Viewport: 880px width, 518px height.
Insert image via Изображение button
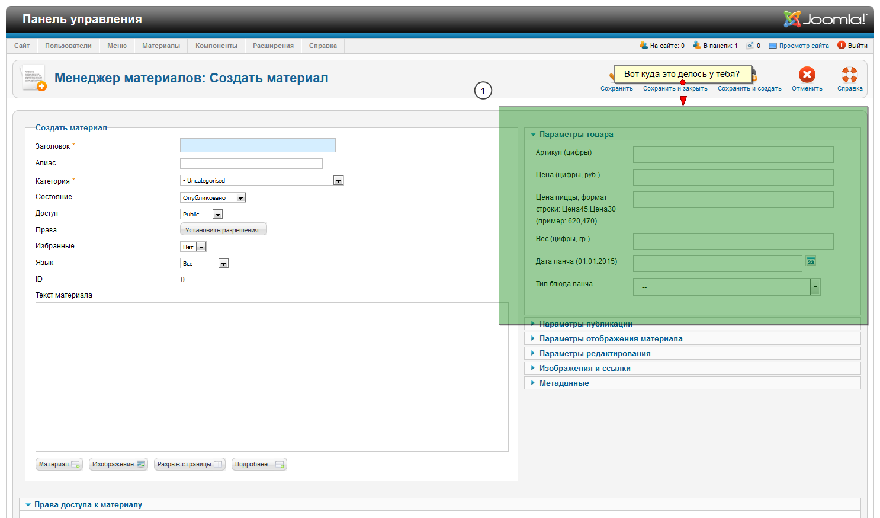tap(118, 464)
